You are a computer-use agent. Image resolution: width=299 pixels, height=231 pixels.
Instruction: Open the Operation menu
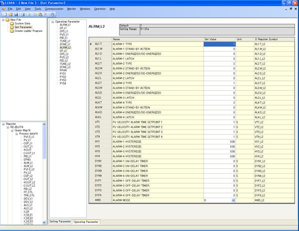[x=100, y=9]
